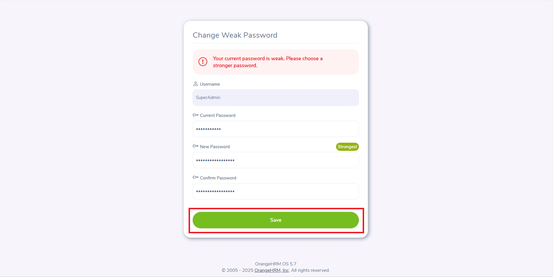Click the key icon beside New Password
555x277 pixels.
196,146
